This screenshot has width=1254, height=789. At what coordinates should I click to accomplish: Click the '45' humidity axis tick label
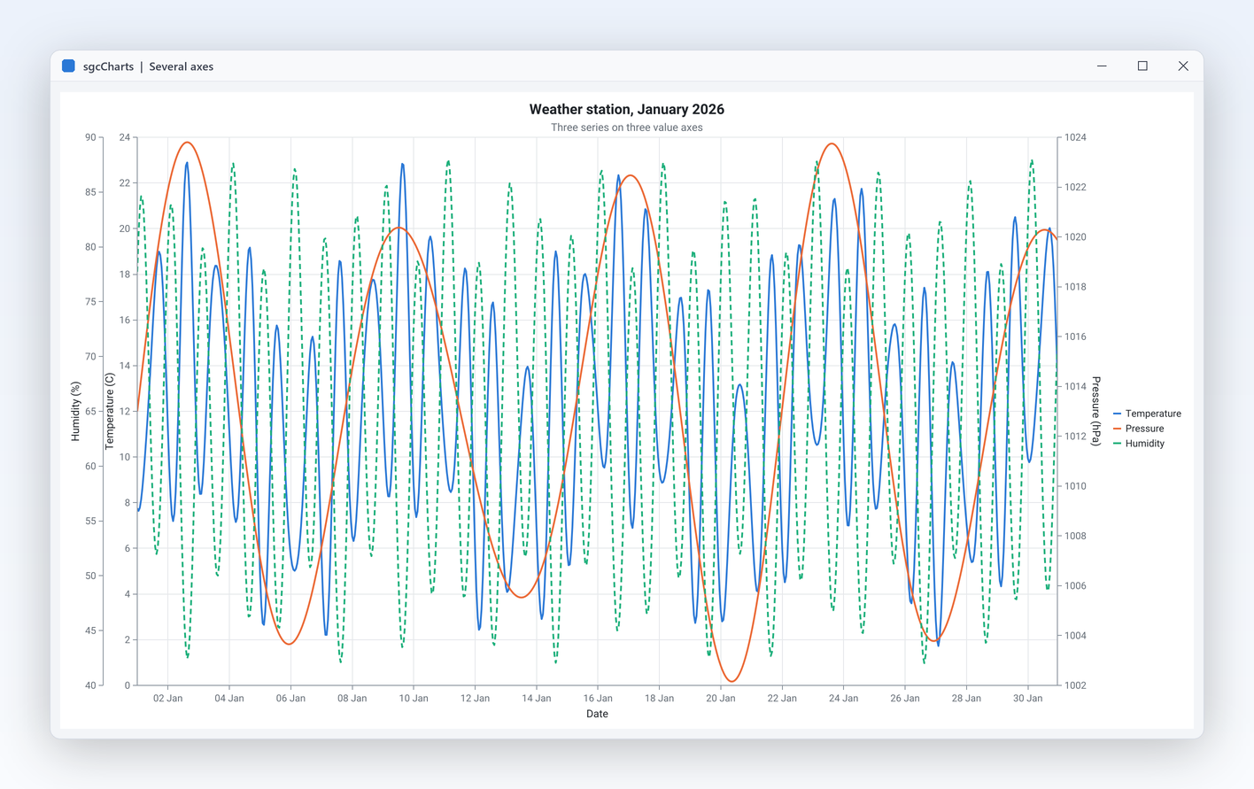coord(90,631)
